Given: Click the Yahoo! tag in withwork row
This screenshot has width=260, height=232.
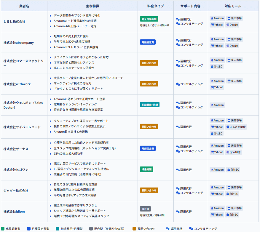Looking at the screenshot, I should point(217,87).
